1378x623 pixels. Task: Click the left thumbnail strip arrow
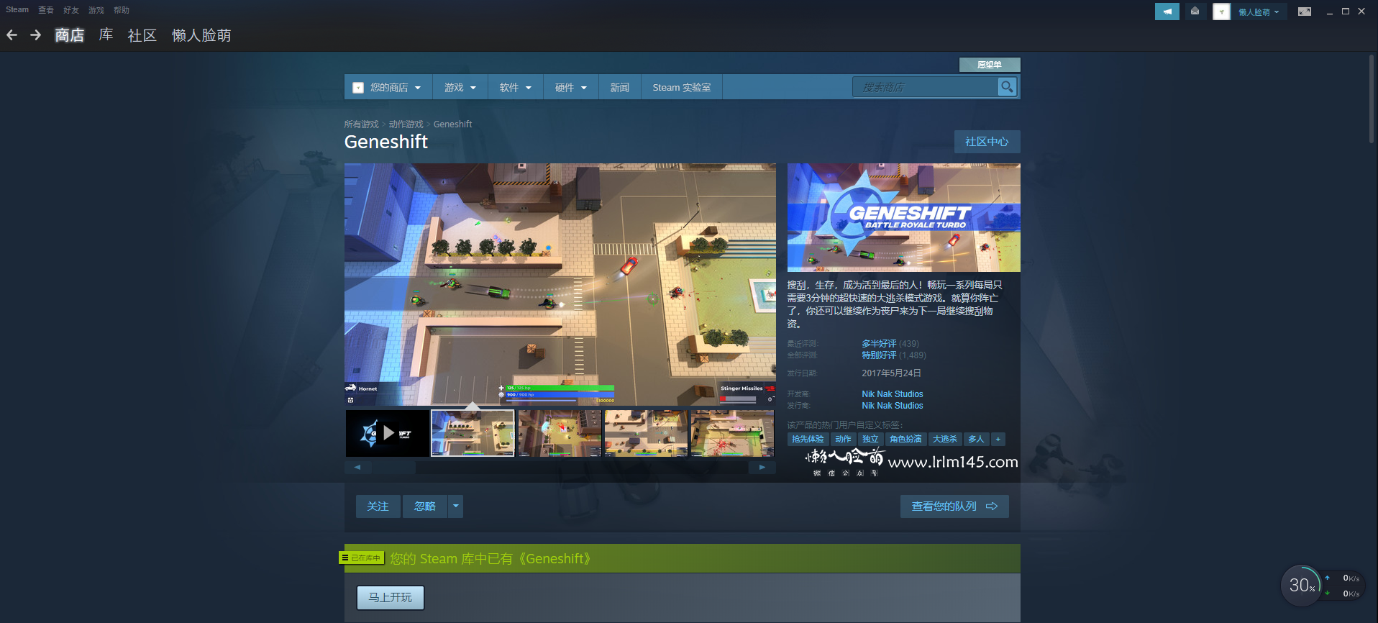(357, 467)
